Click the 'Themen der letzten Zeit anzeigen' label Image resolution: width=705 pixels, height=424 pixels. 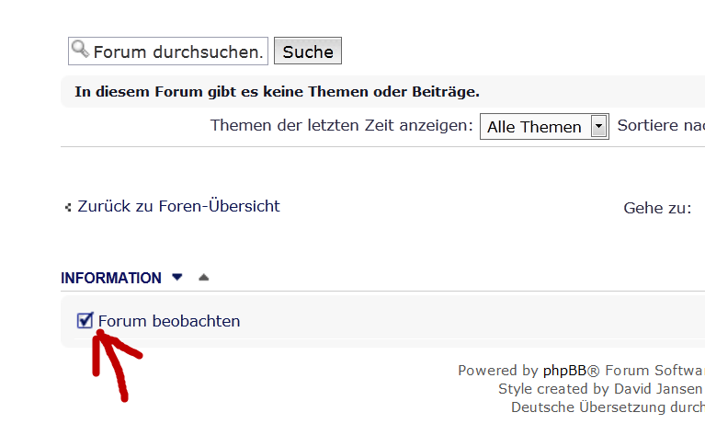[342, 126]
